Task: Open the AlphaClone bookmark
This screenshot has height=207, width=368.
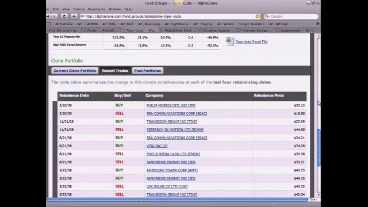Action: click(x=64, y=24)
